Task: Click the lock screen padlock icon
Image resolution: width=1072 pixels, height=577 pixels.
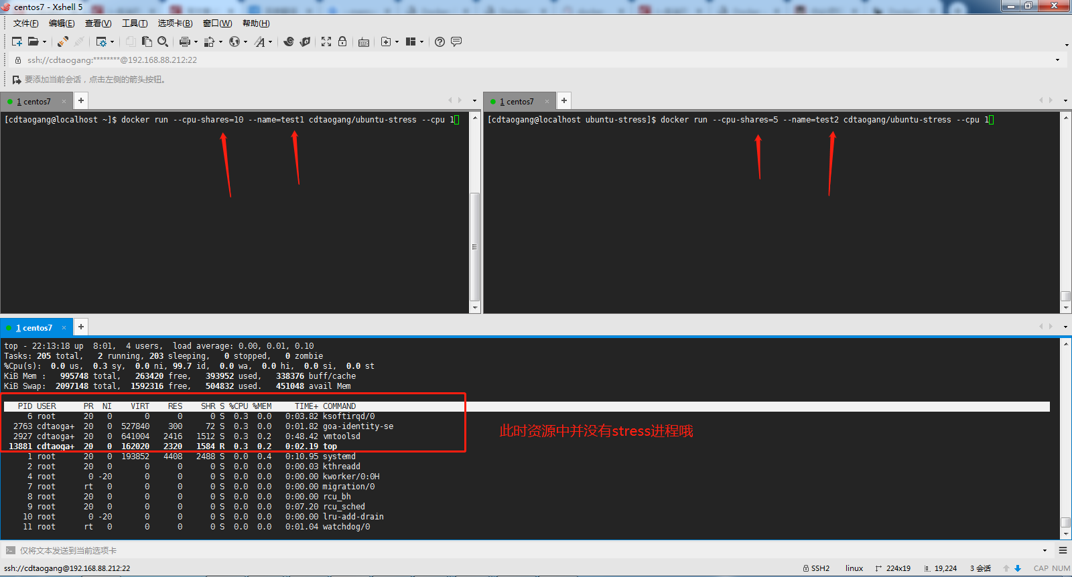Action: (342, 42)
